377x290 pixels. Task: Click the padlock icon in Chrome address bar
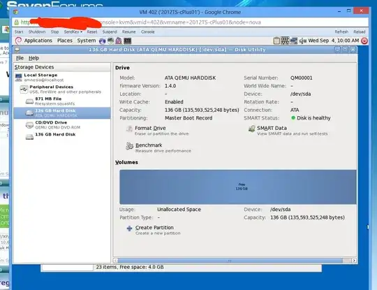click(16, 22)
